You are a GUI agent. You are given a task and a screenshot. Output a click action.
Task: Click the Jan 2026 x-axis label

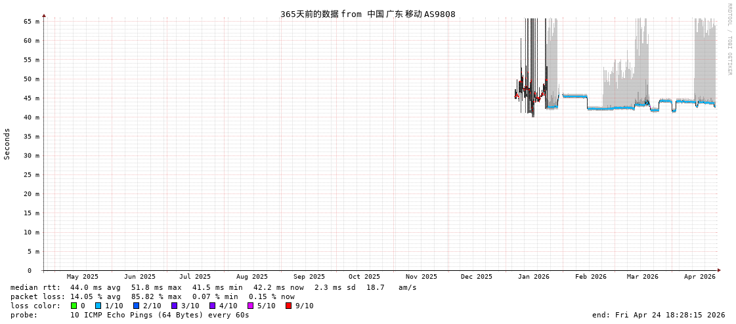[x=533, y=277]
